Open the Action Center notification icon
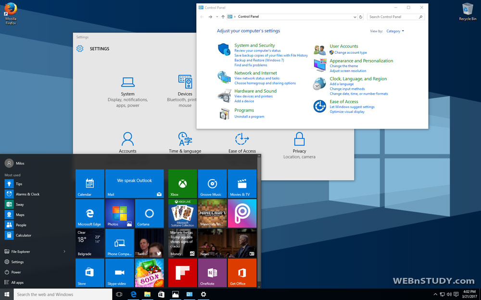This screenshot has width=481, height=300. 456,295
